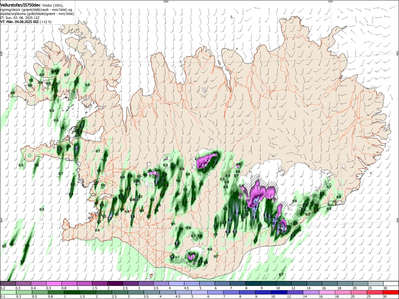Click the 10.3 precipitation value on the map
Viewport: 399px width, 299px height.
pyautogui.click(x=283, y=229)
